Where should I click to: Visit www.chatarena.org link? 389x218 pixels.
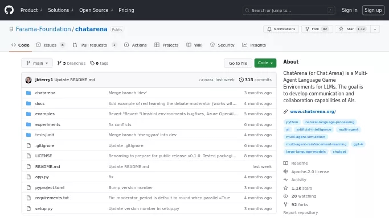pyautogui.click(x=313, y=112)
